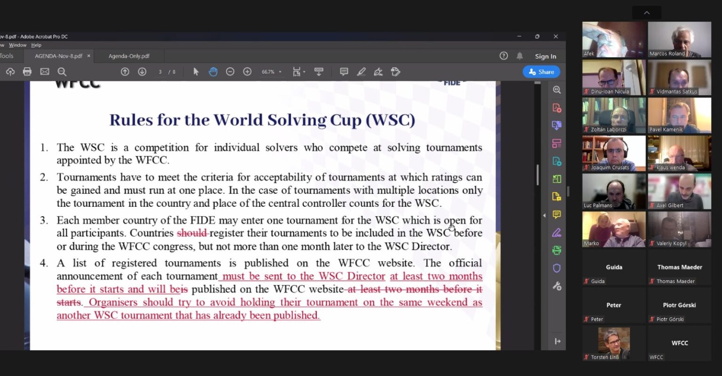Select the Fill & Sign tool
This screenshot has width=722, height=376.
(557, 233)
